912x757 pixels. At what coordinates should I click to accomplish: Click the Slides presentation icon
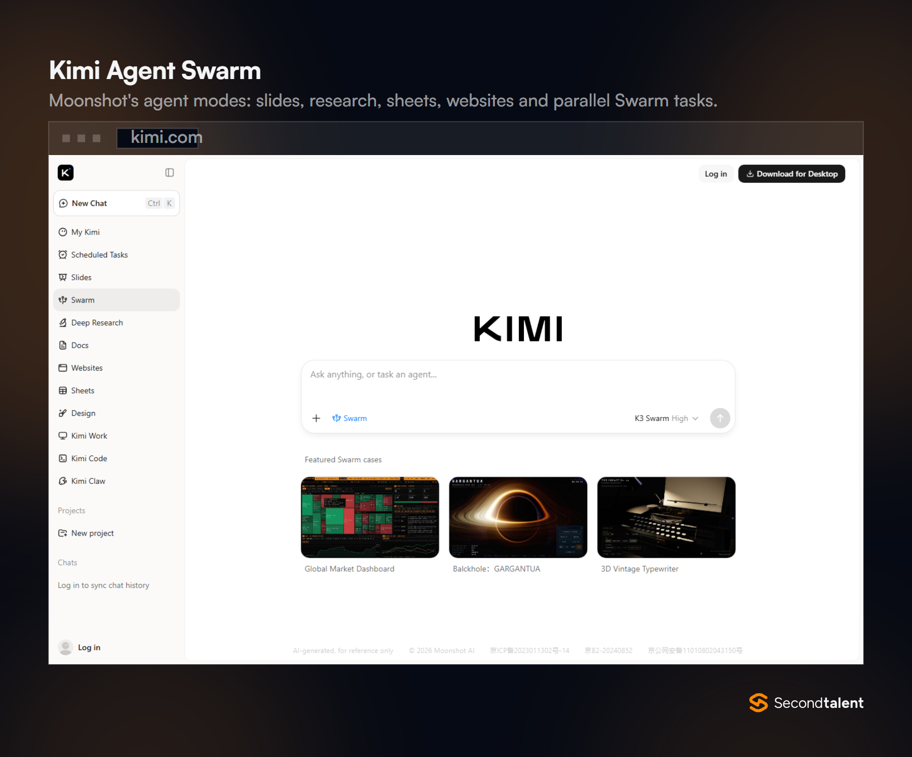(x=63, y=277)
